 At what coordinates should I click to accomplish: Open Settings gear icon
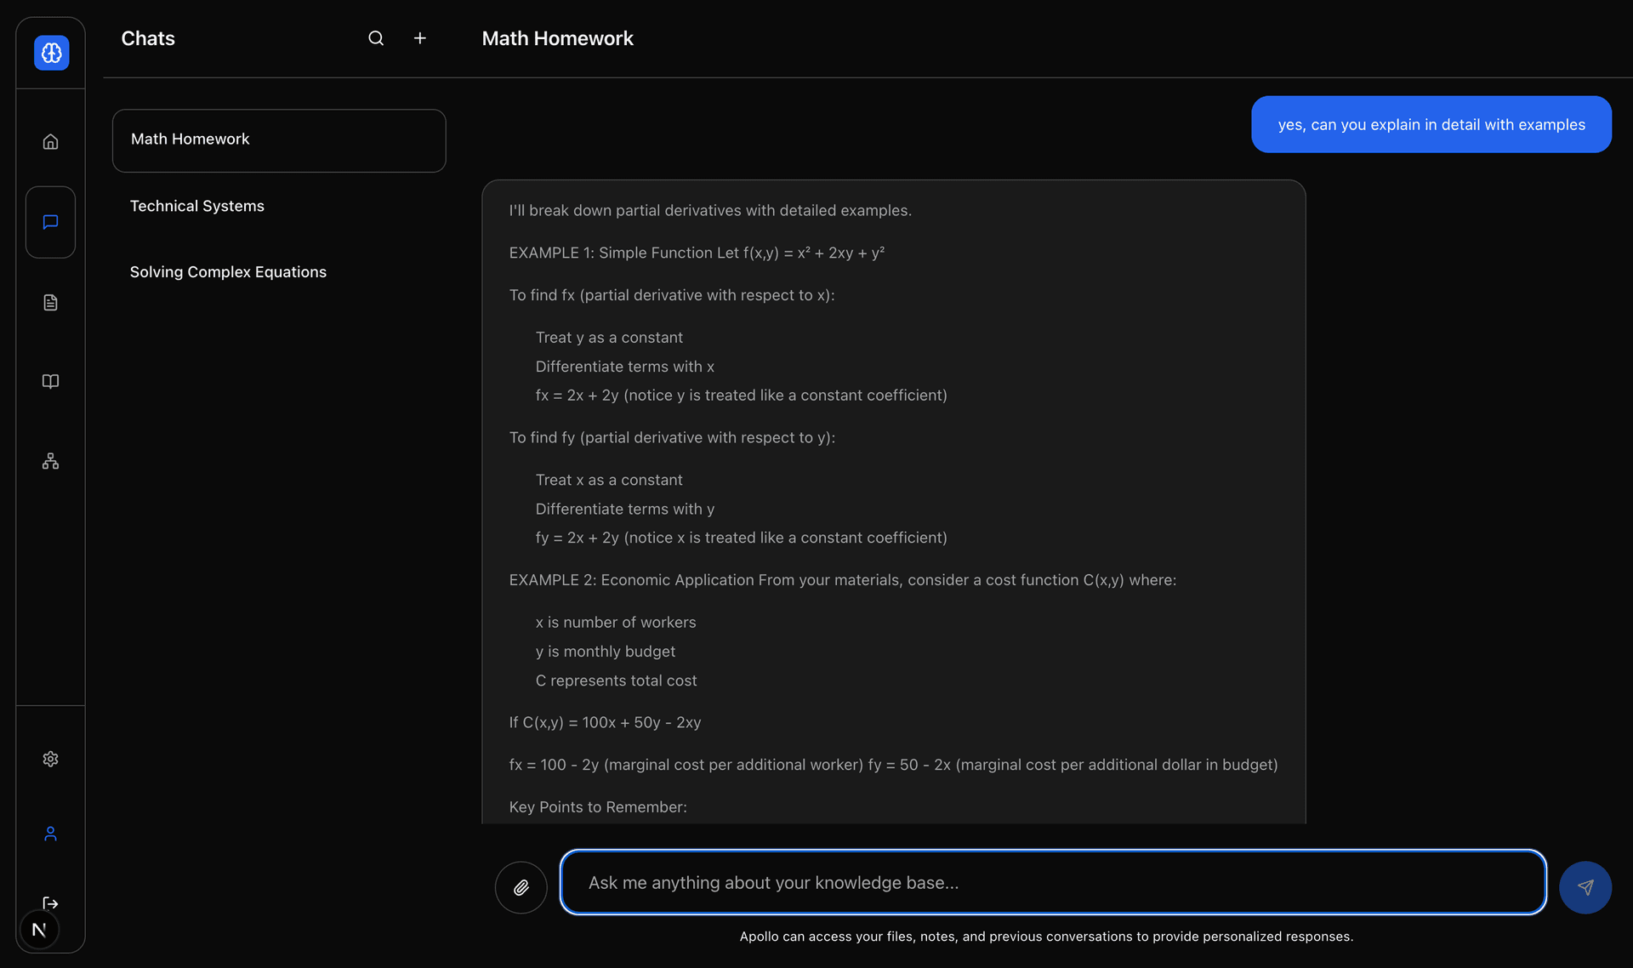[x=51, y=759]
